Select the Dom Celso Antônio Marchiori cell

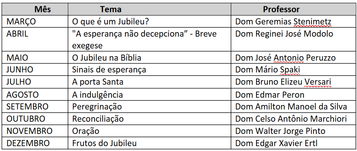(293, 119)
